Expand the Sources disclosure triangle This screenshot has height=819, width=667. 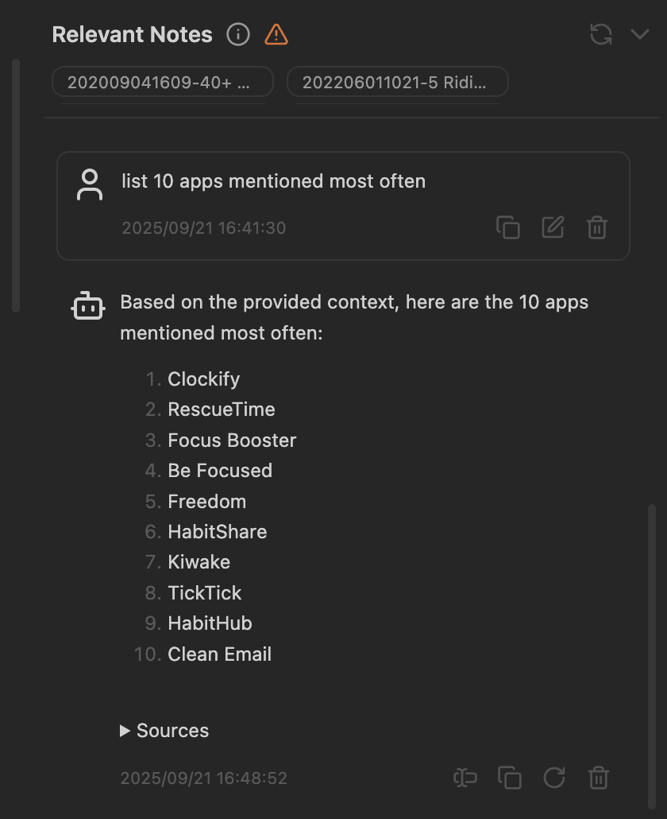point(125,731)
